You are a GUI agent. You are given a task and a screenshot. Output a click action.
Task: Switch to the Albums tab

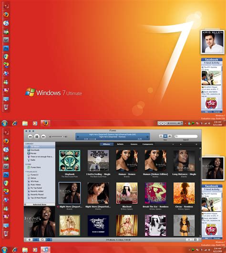click(106, 144)
